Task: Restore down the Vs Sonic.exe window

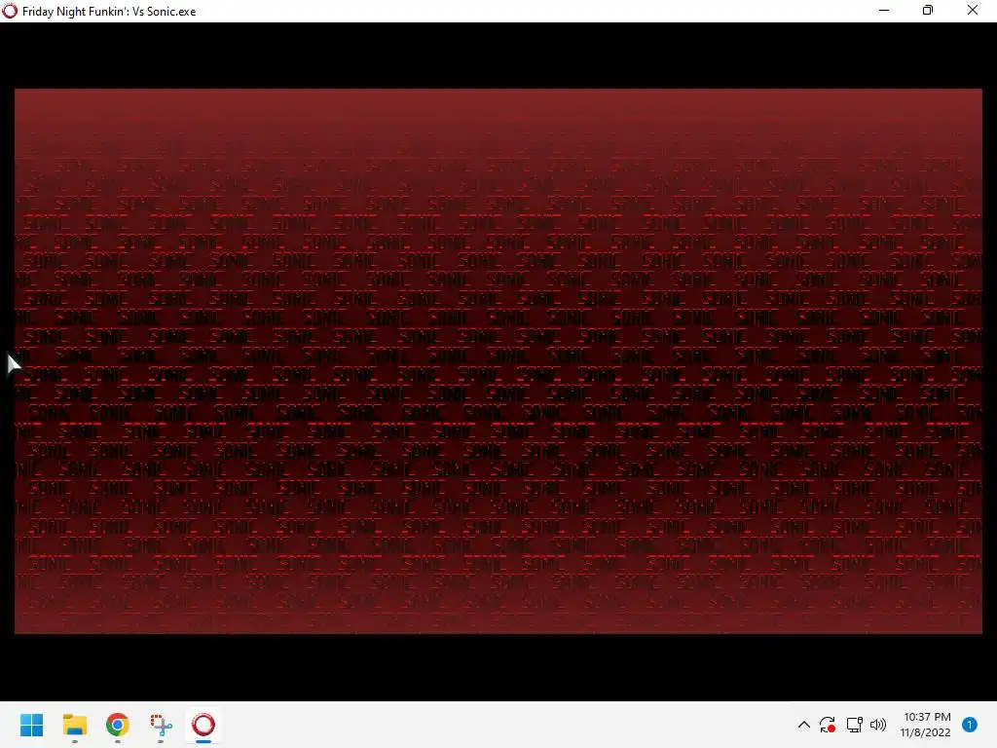Action: (928, 10)
